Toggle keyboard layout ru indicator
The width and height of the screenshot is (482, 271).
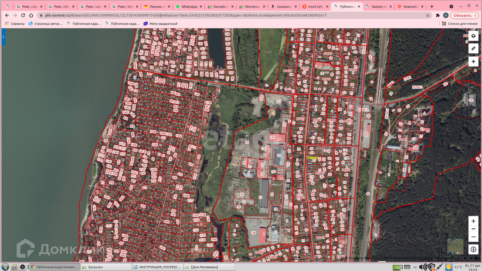415,267
